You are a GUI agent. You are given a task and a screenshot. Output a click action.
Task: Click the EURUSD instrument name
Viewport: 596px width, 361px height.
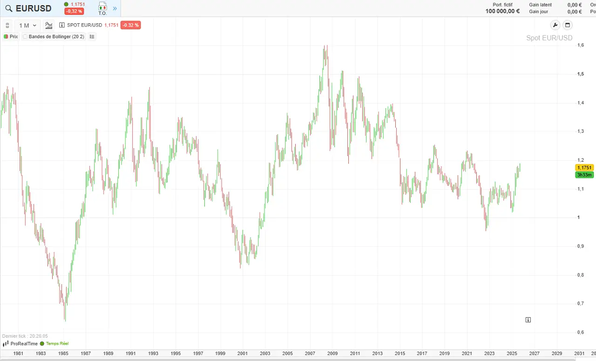coord(34,8)
